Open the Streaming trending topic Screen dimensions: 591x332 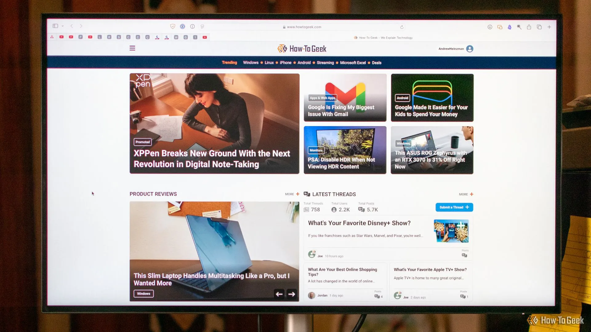[325, 63]
